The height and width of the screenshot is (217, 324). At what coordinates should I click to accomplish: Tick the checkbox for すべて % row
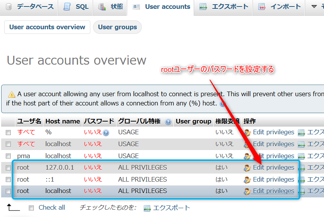pyautogui.click(x=8, y=132)
